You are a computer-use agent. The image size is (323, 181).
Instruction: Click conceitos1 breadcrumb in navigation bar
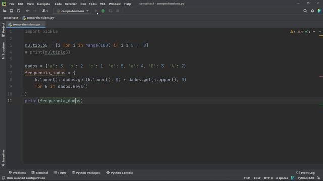11,18
